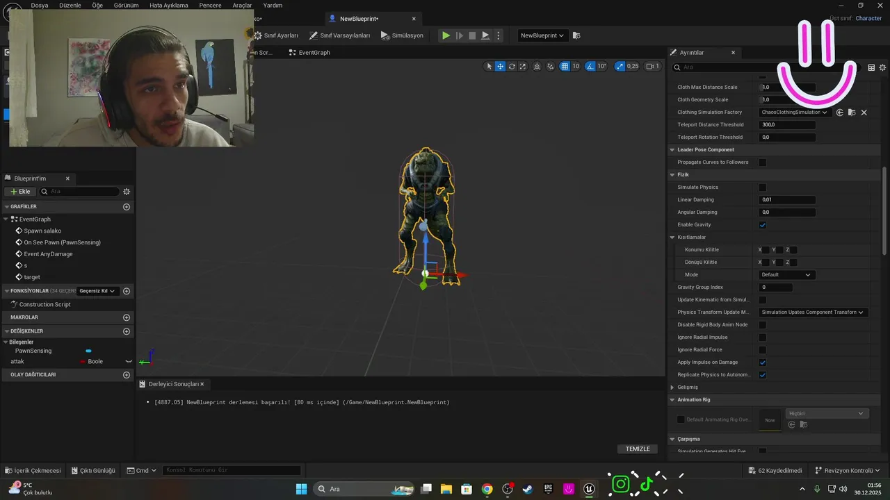Add new function with FONKSİYONLAR plus icon
The height and width of the screenshot is (500, 890).
[127, 291]
